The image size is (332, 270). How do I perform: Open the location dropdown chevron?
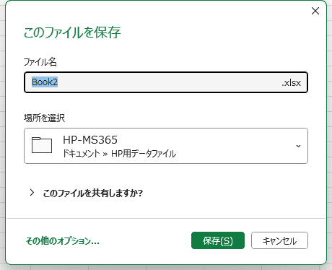(x=298, y=146)
